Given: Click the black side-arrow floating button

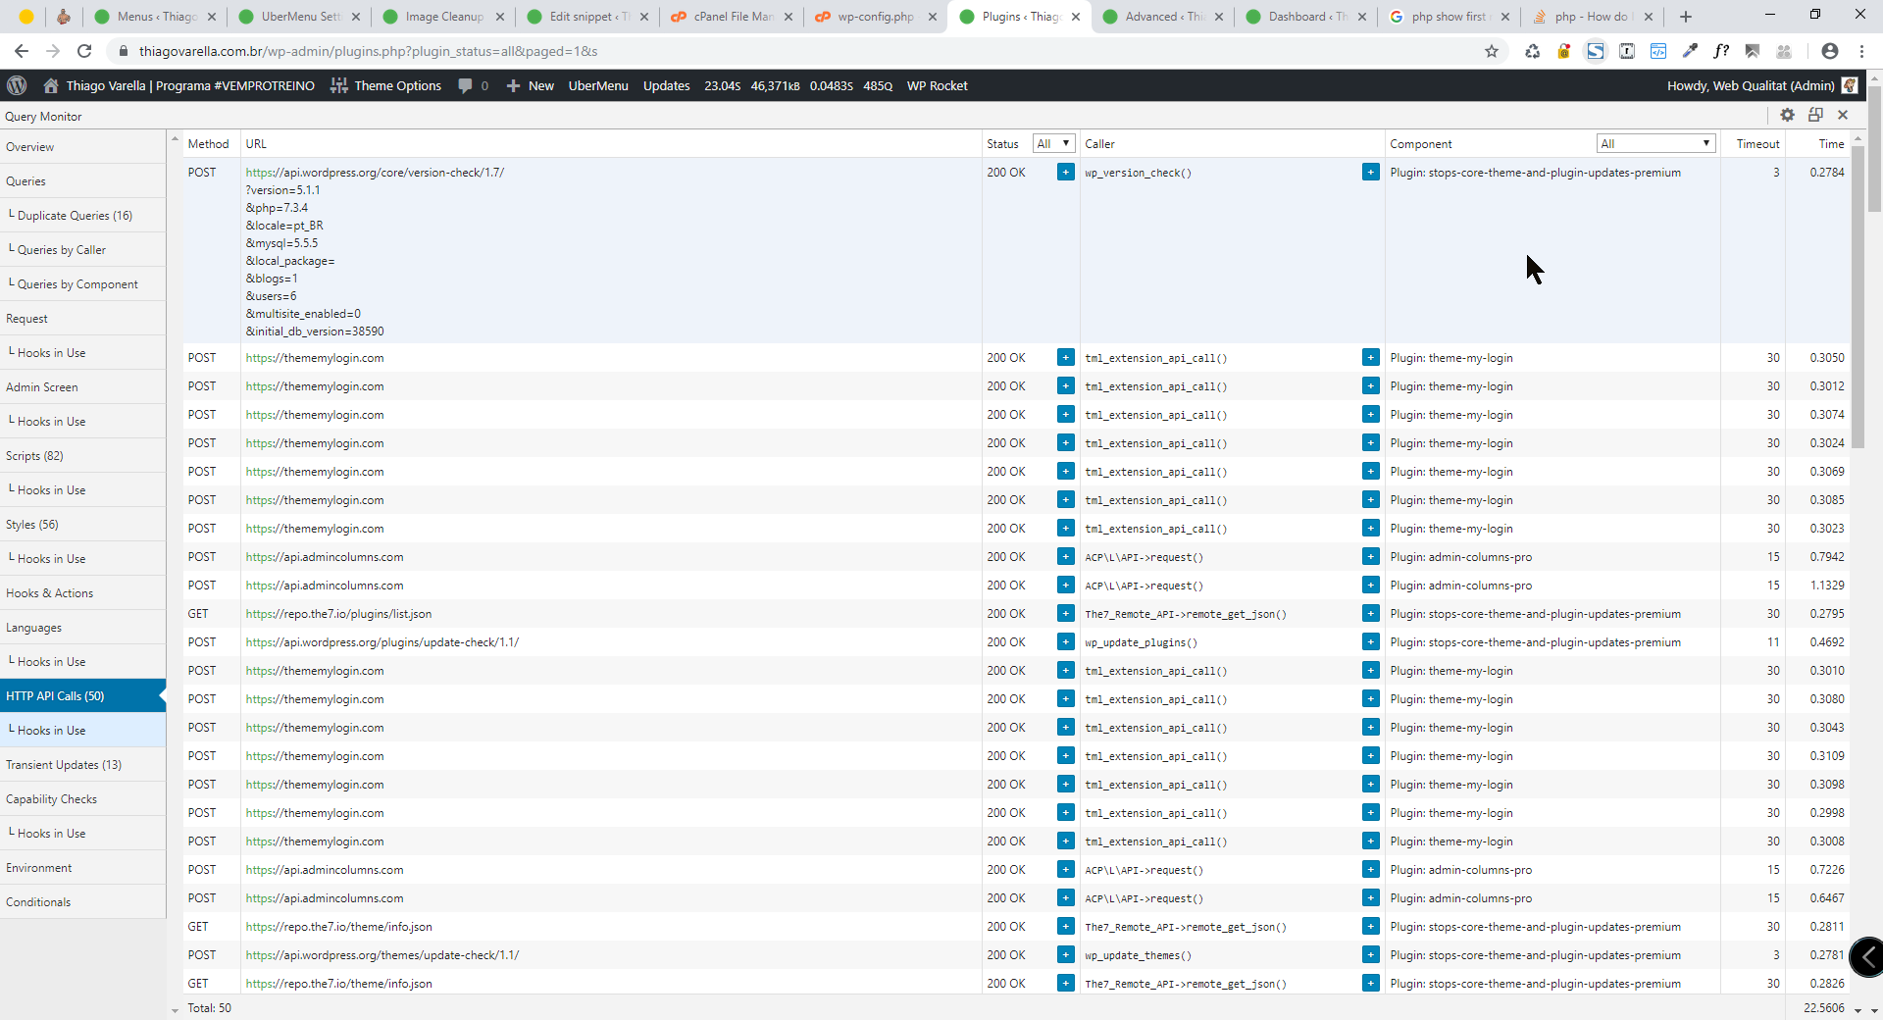Looking at the screenshot, I should pyautogui.click(x=1866, y=956).
